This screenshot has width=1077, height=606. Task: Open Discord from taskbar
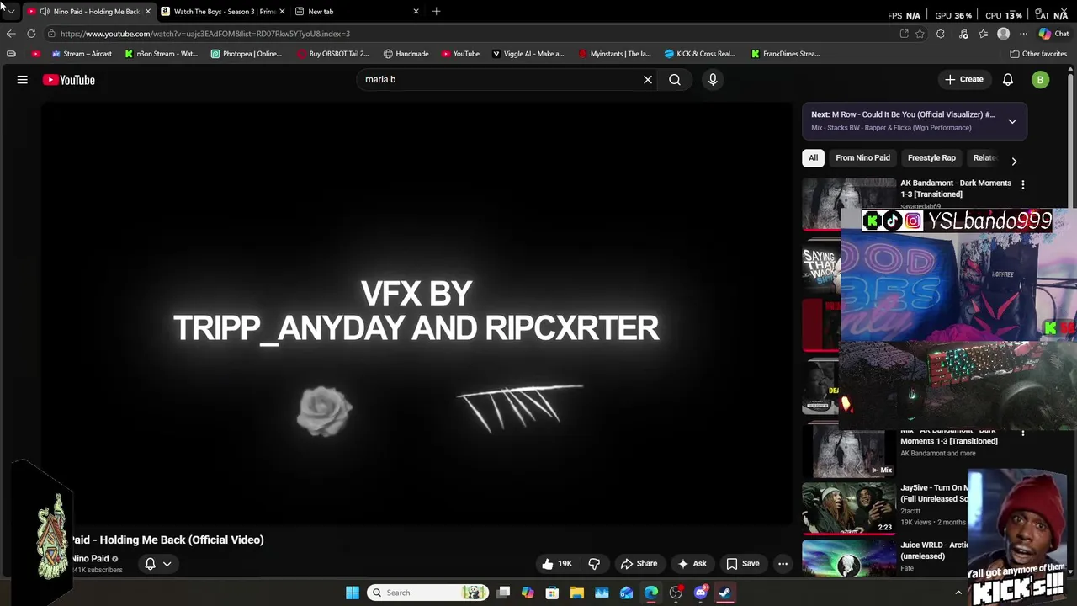(x=700, y=593)
